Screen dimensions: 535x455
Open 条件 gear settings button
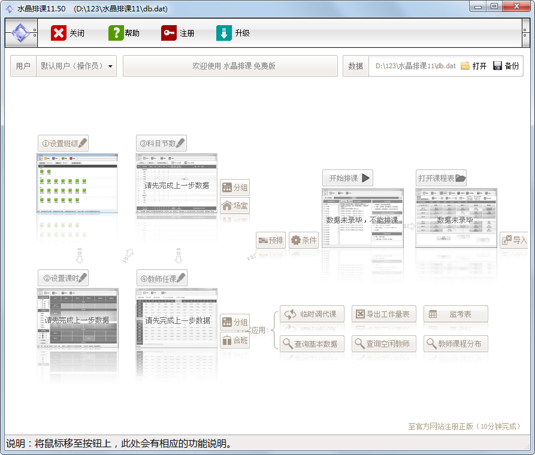pyautogui.click(x=304, y=240)
